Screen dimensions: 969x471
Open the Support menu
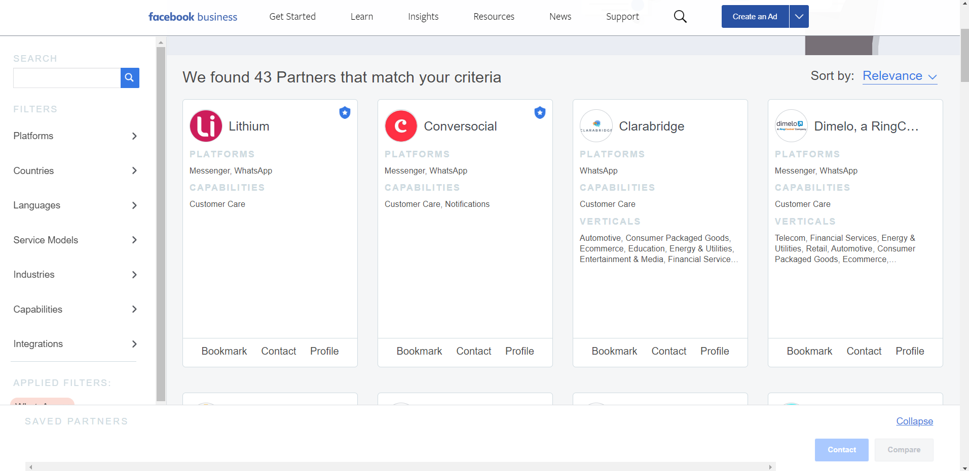pyautogui.click(x=622, y=17)
